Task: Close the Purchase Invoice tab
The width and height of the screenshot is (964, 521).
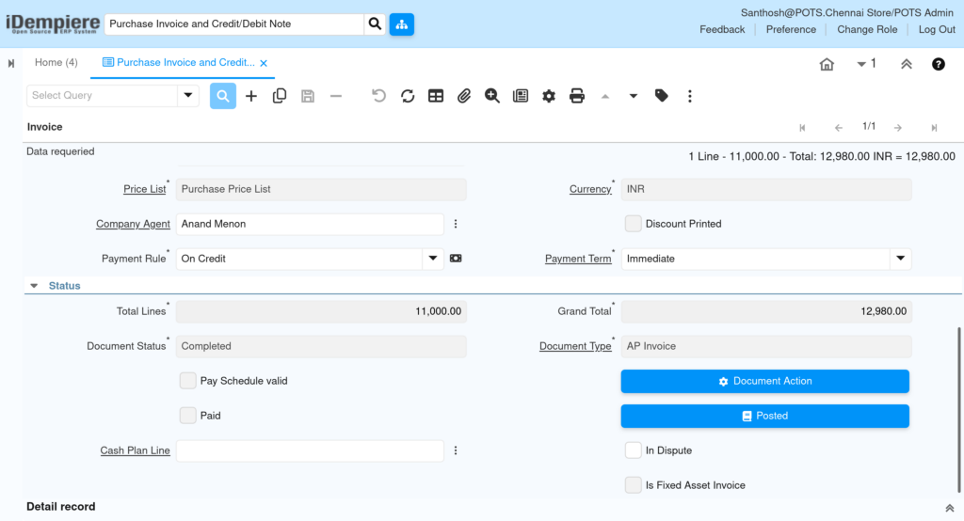Action: coord(264,63)
